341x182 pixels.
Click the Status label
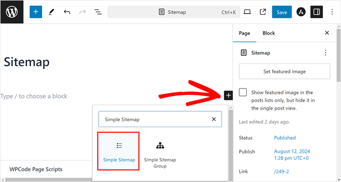[246, 138]
